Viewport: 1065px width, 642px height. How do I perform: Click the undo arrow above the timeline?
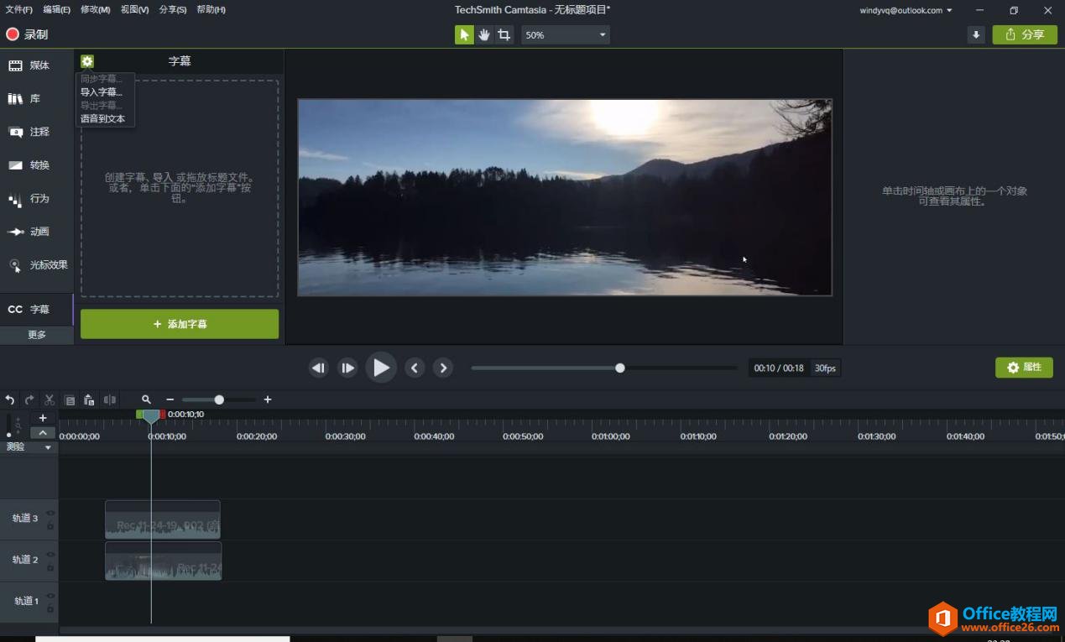tap(10, 400)
